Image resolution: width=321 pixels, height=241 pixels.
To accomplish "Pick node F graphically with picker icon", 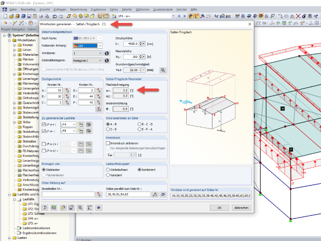I will click(99, 103).
